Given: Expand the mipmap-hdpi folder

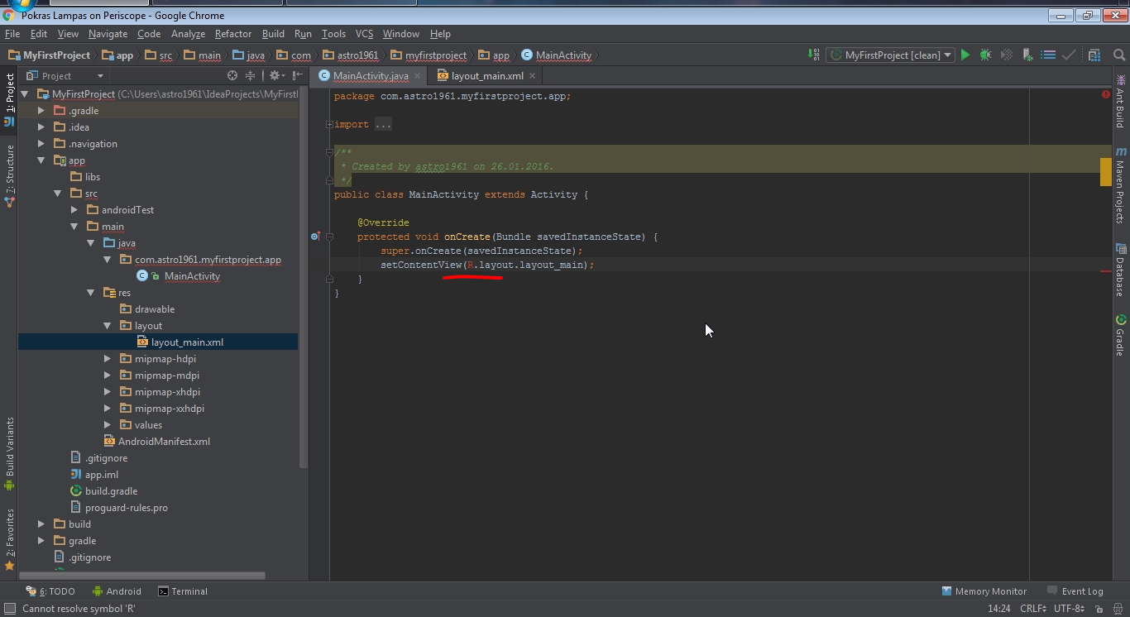Looking at the screenshot, I should (x=108, y=359).
